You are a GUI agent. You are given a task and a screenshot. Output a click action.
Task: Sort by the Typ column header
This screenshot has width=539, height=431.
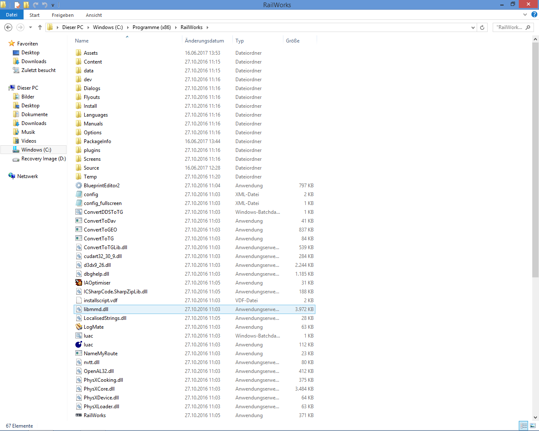(x=258, y=41)
